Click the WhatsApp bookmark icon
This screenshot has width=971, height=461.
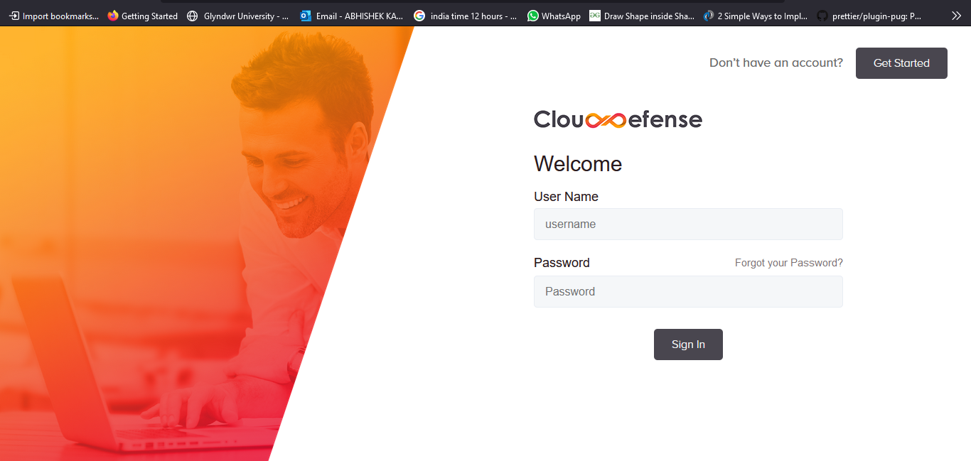coord(532,15)
